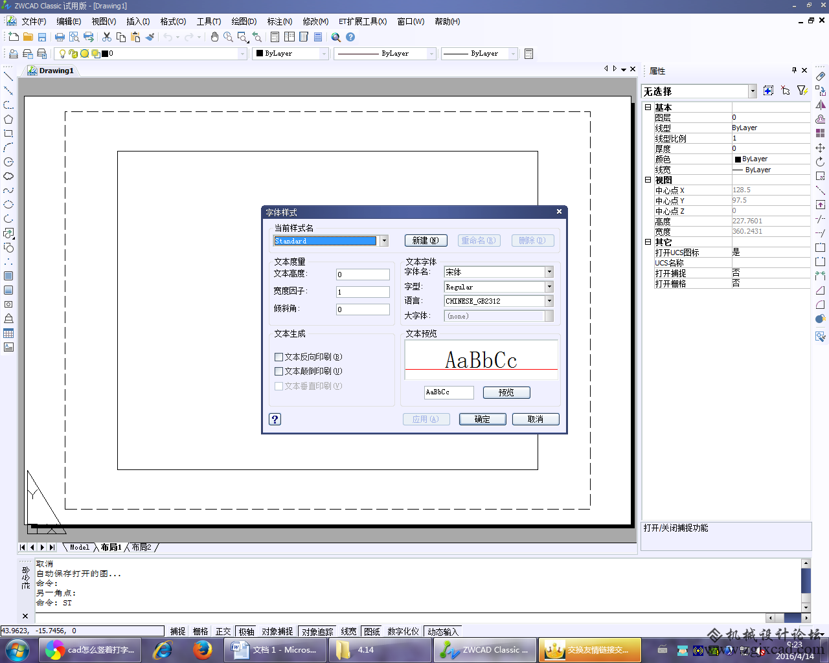Click the help question mark in dialog
Viewport: 829px width, 663px height.
click(275, 419)
